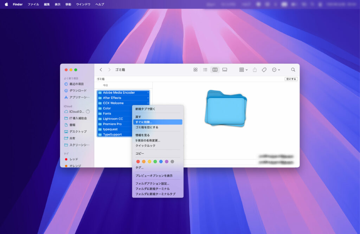Open the ellipsis action menu dropdown
This screenshot has height=234, width=360.
pos(276,70)
